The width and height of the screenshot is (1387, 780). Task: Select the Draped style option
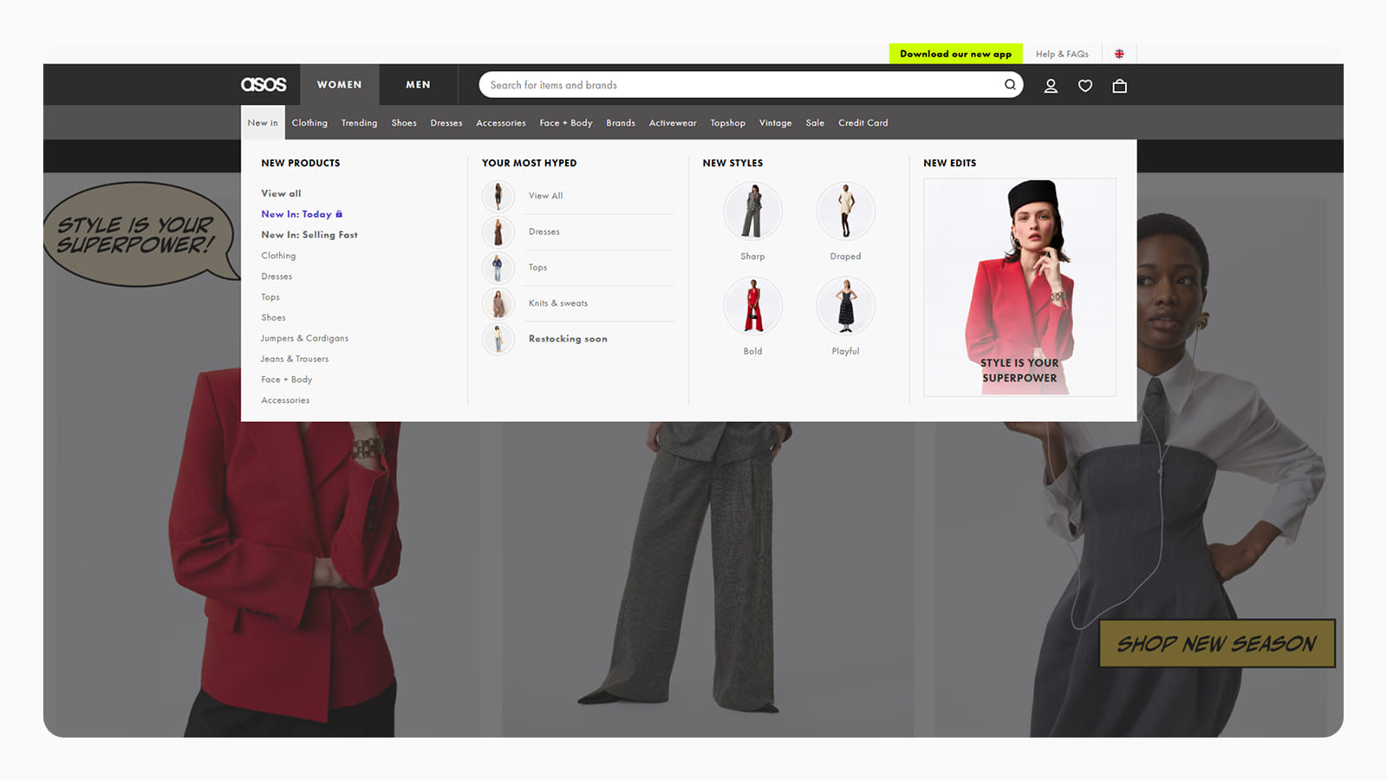pyautogui.click(x=845, y=211)
